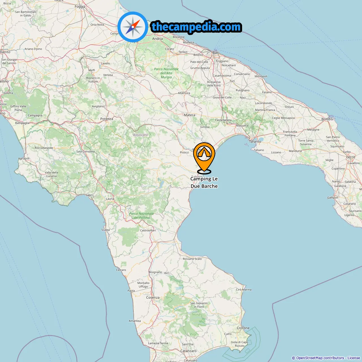Click the Cosenza city label
The height and width of the screenshot is (362, 362).
pos(153,298)
